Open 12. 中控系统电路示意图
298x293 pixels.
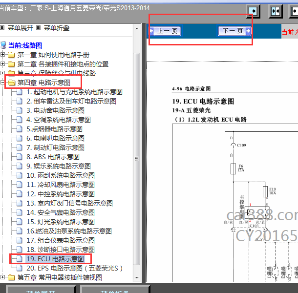[x=61, y=194]
